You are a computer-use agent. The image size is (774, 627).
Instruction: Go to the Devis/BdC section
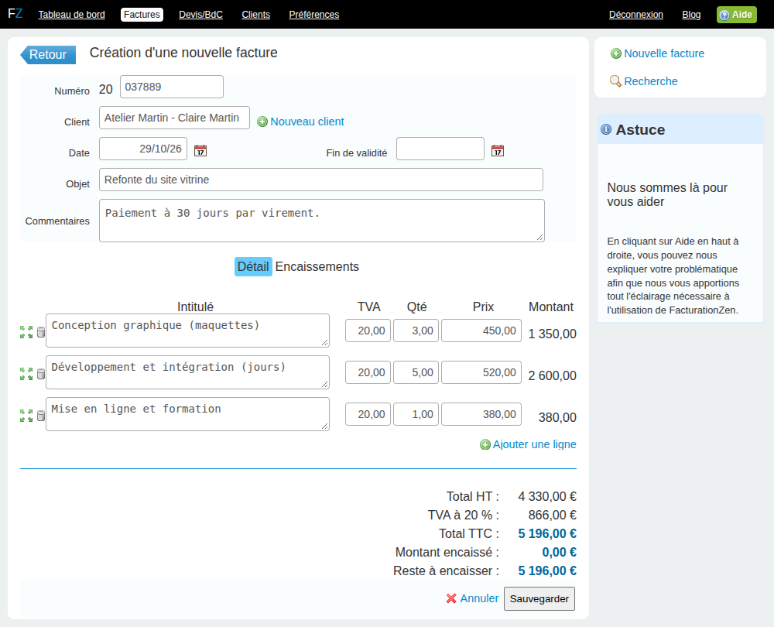(201, 14)
